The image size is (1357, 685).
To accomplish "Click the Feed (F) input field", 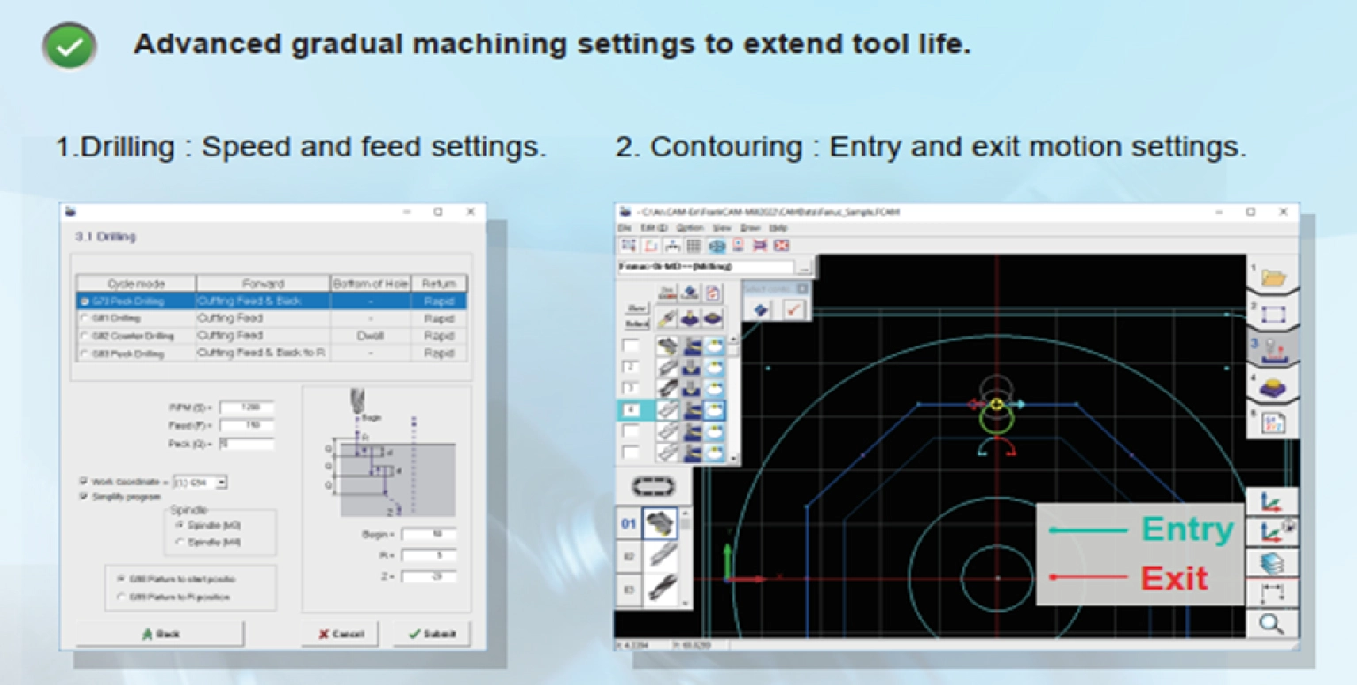I will coord(247,425).
